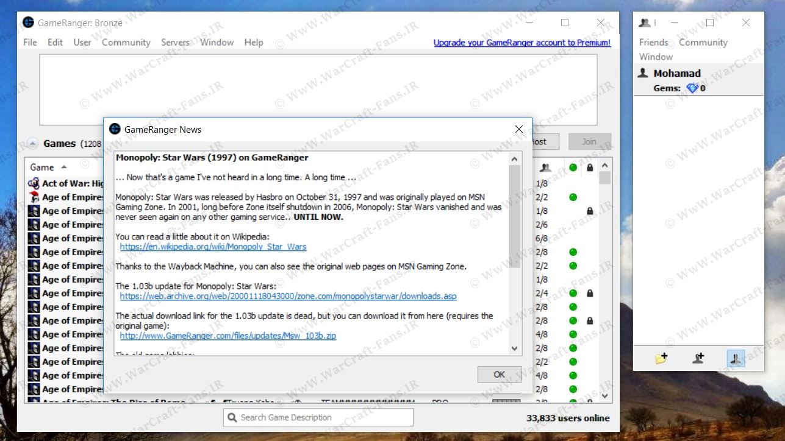Open the Community menu in the main window

(x=126, y=42)
